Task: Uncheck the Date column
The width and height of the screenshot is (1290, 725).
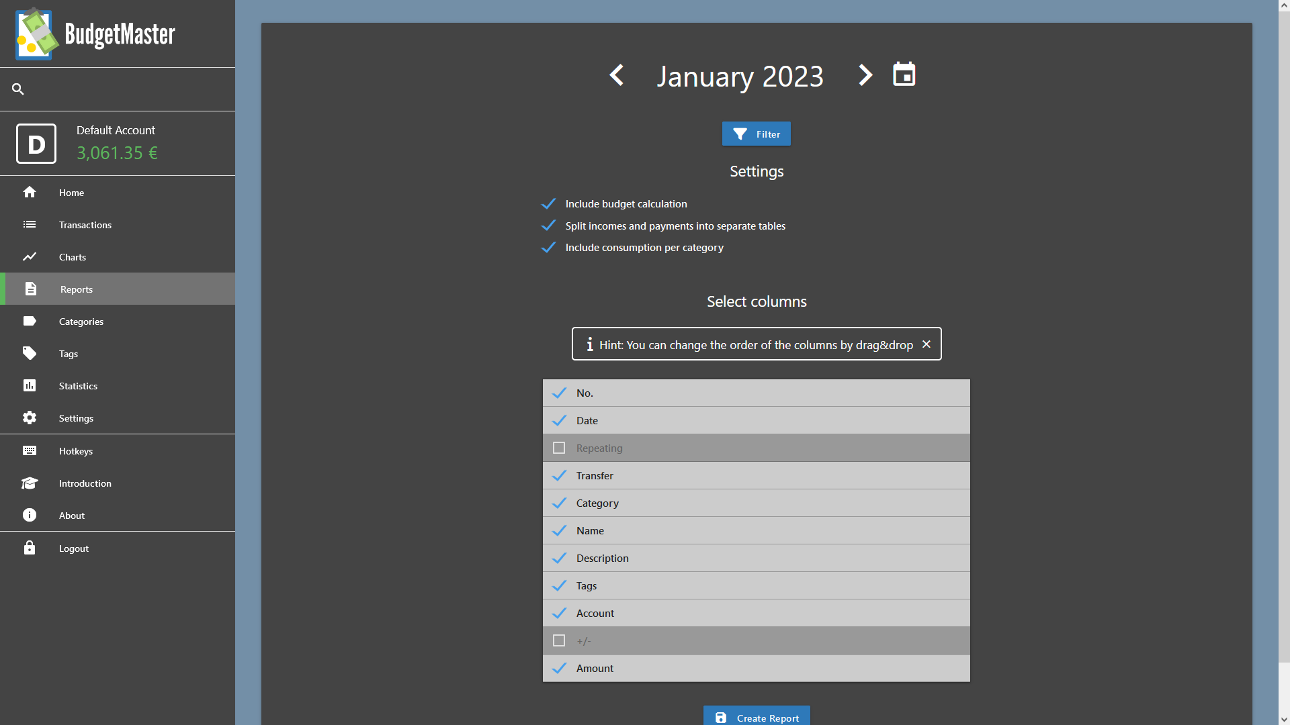Action: pos(559,420)
